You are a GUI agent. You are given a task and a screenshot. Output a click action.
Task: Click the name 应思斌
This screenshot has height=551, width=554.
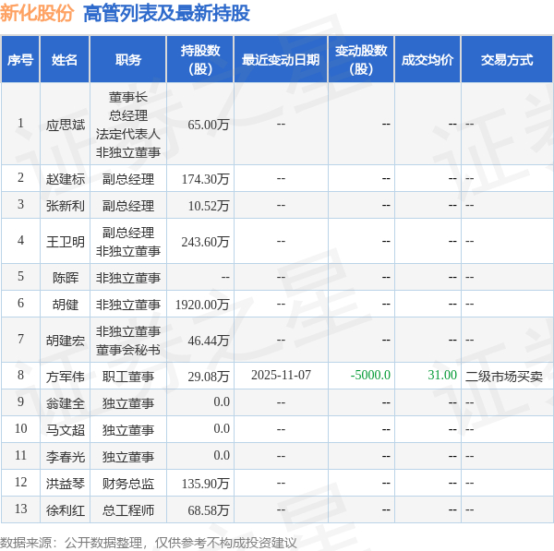coord(66,125)
